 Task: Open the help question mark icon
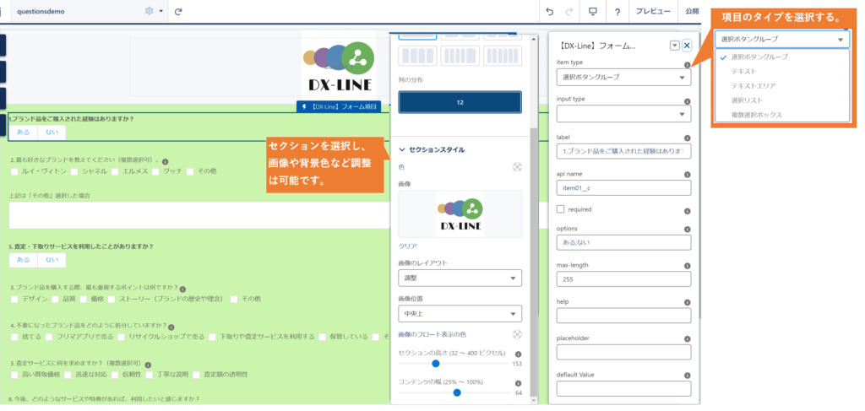pyautogui.click(x=617, y=12)
